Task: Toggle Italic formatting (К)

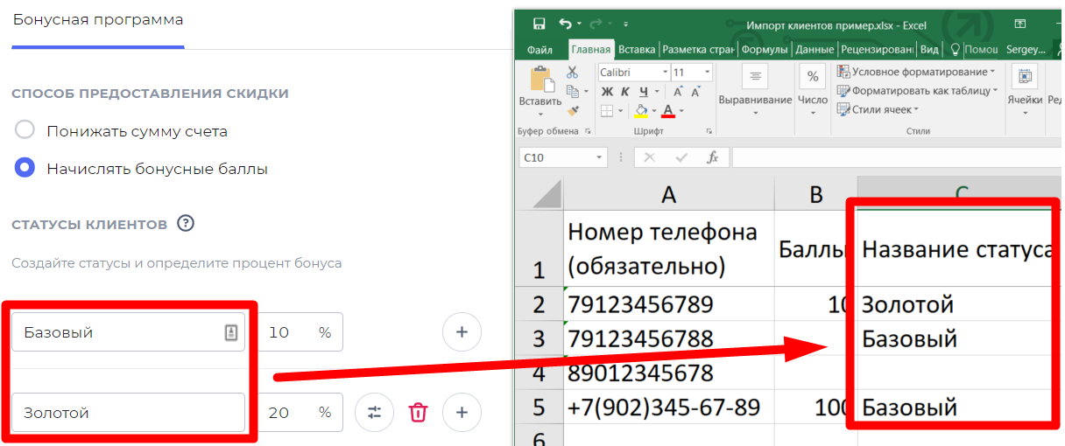Action: point(625,92)
